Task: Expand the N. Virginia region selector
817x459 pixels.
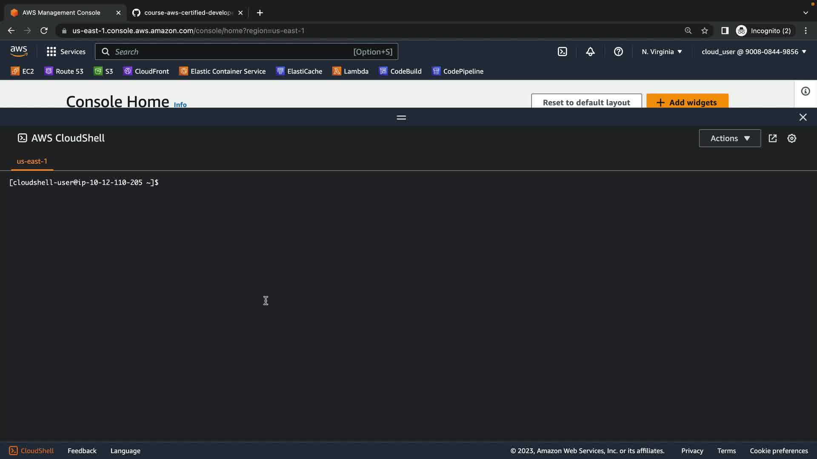Action: 662,51
